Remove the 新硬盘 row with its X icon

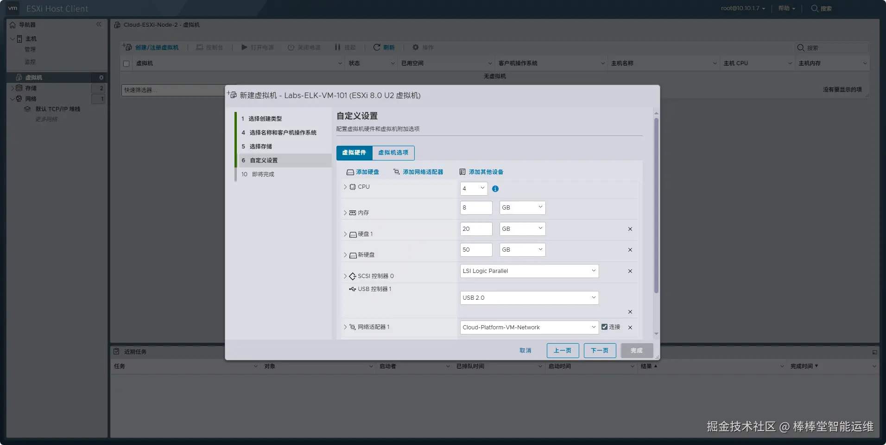coord(630,250)
